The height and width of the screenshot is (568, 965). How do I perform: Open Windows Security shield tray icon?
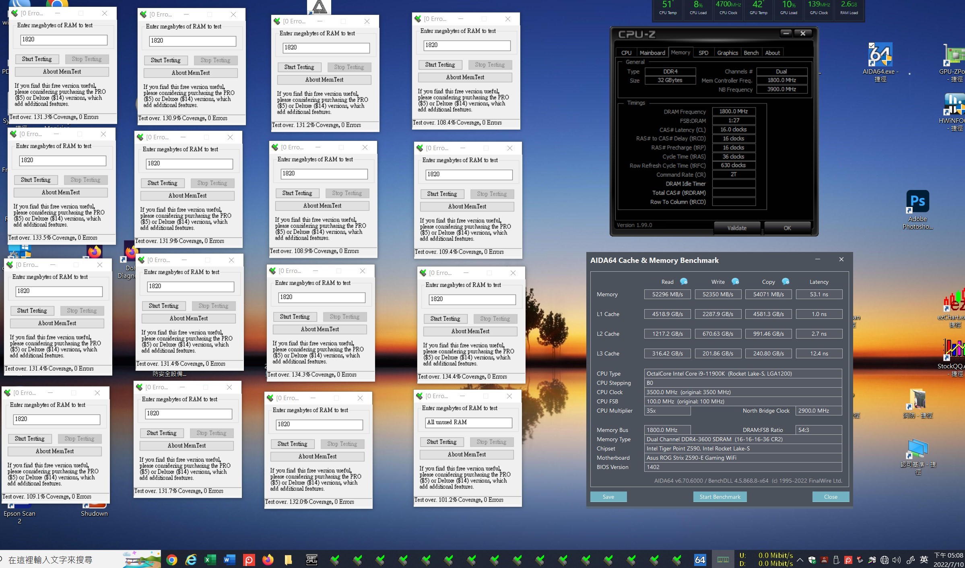point(812,560)
